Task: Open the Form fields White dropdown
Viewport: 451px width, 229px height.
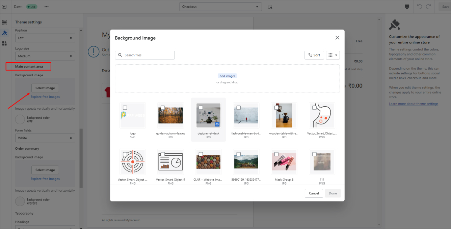Action: pos(45,138)
